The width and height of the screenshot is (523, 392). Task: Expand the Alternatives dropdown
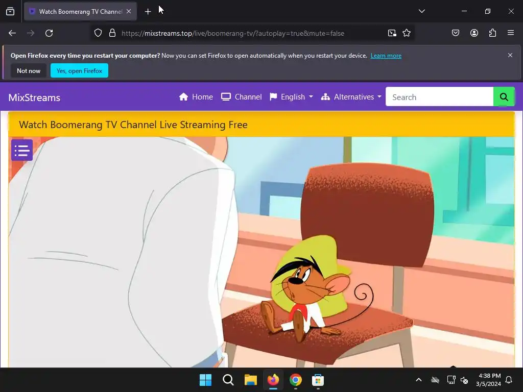(351, 97)
